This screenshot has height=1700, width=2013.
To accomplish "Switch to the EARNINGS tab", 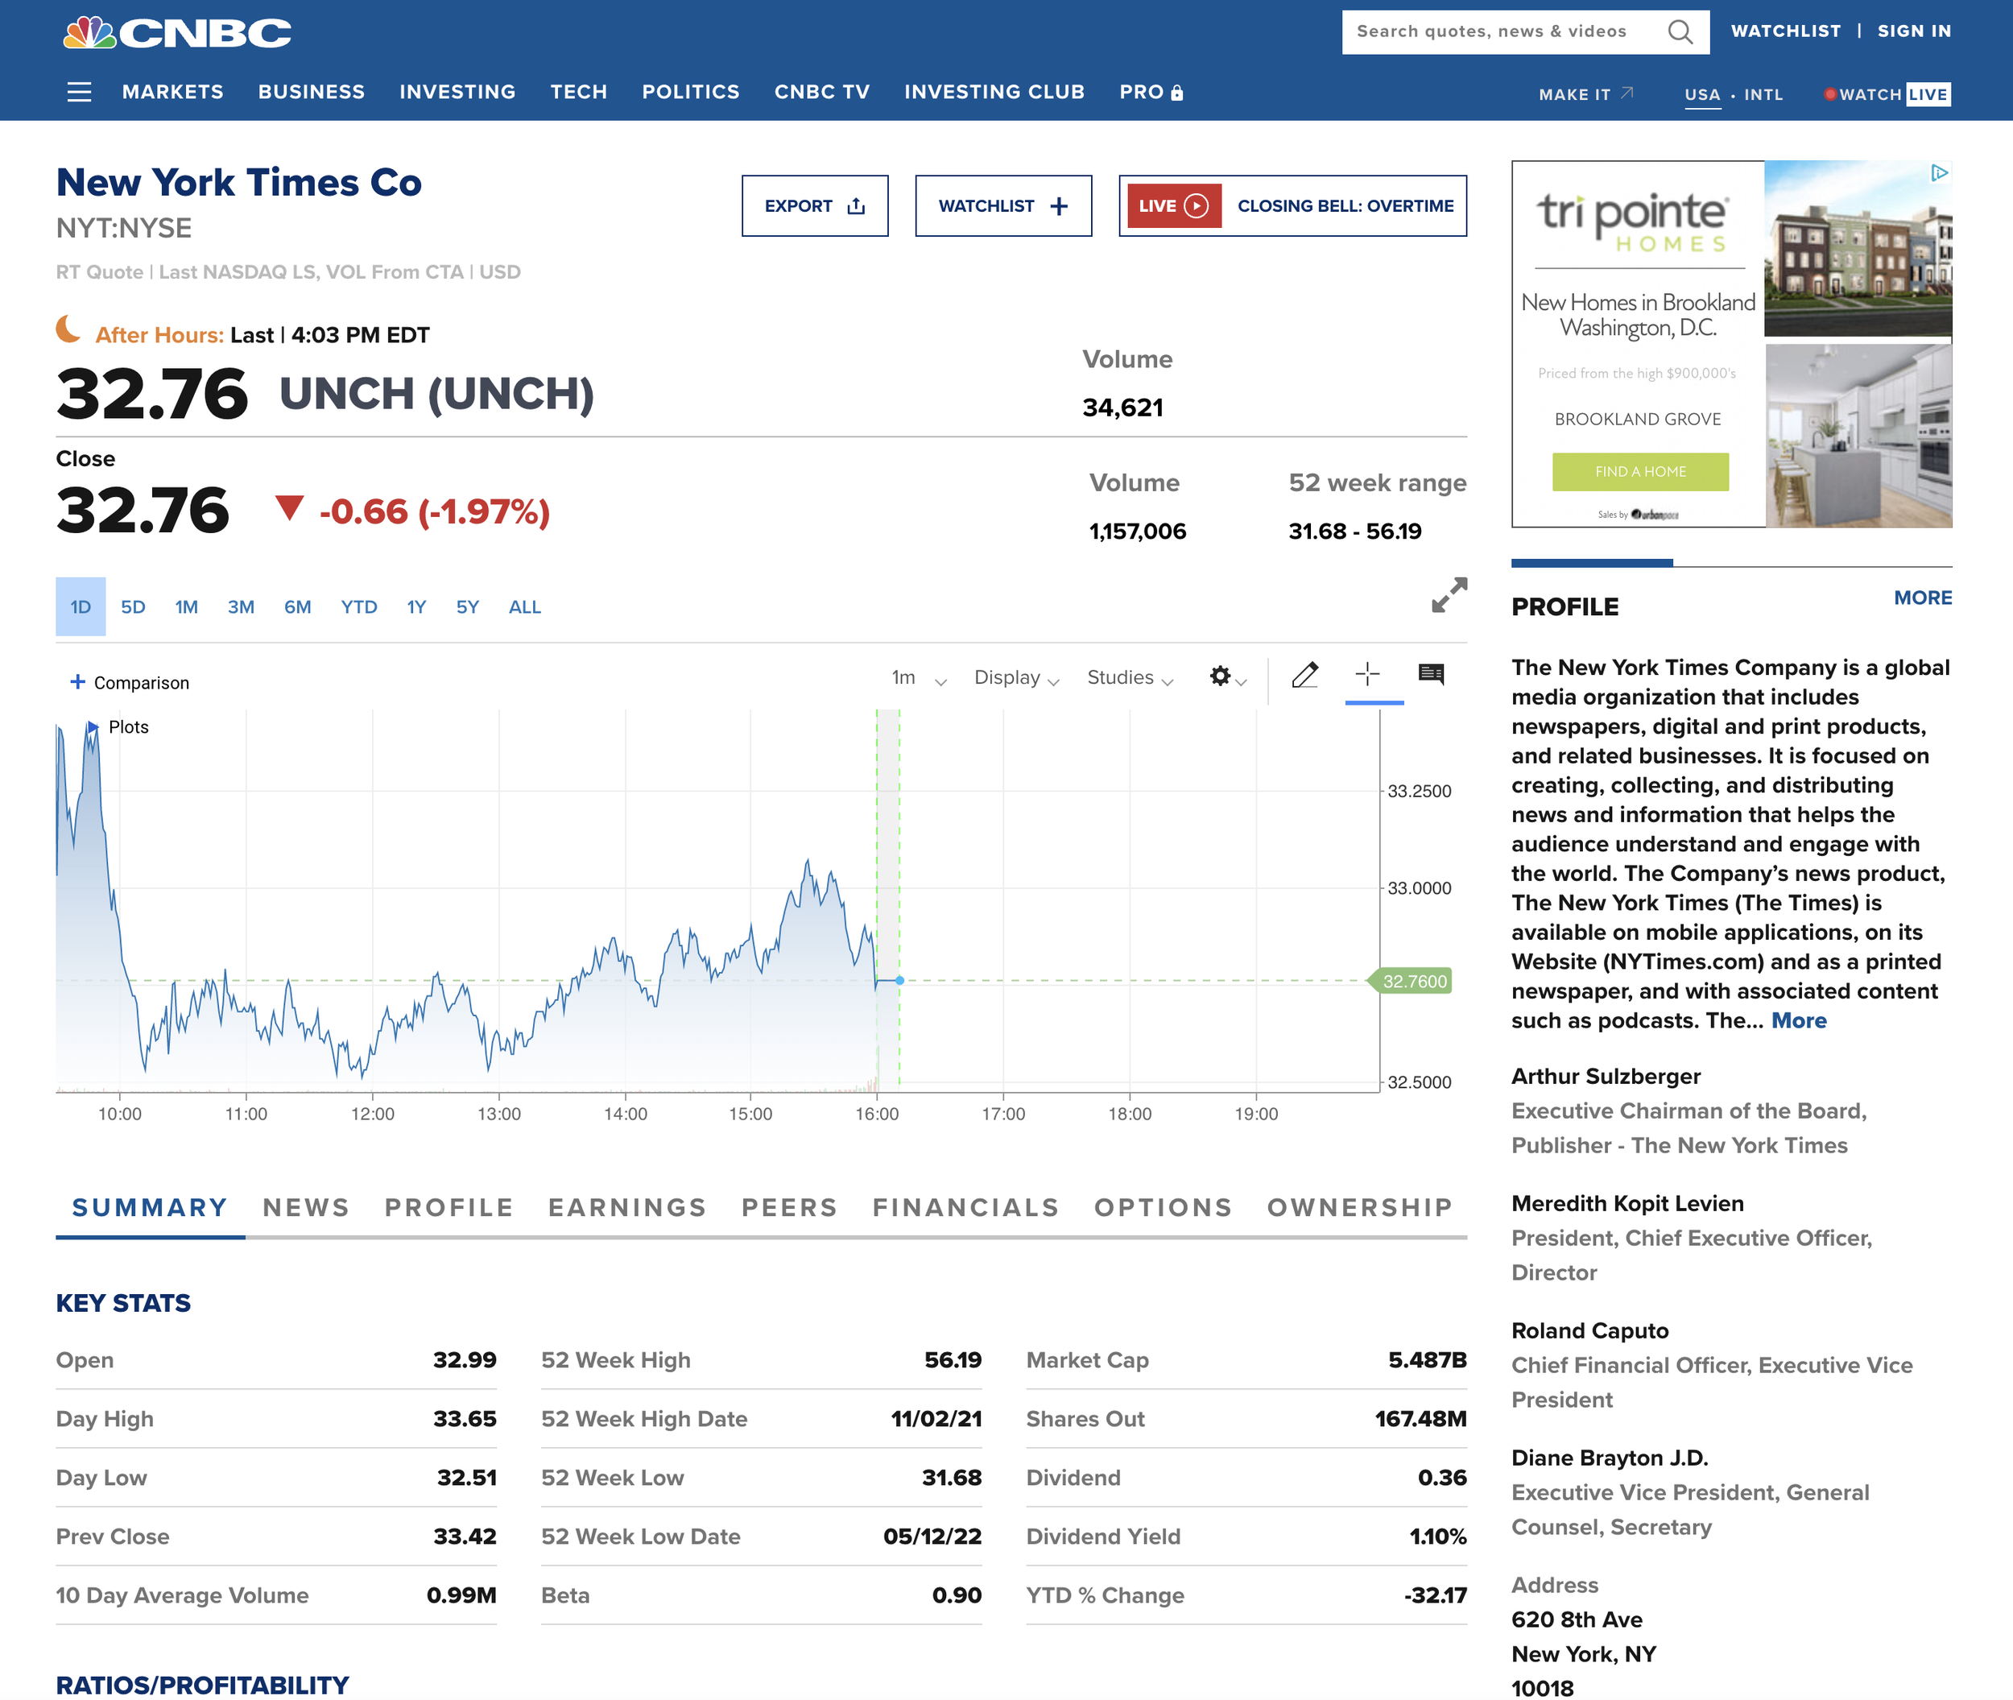I will pos(627,1207).
